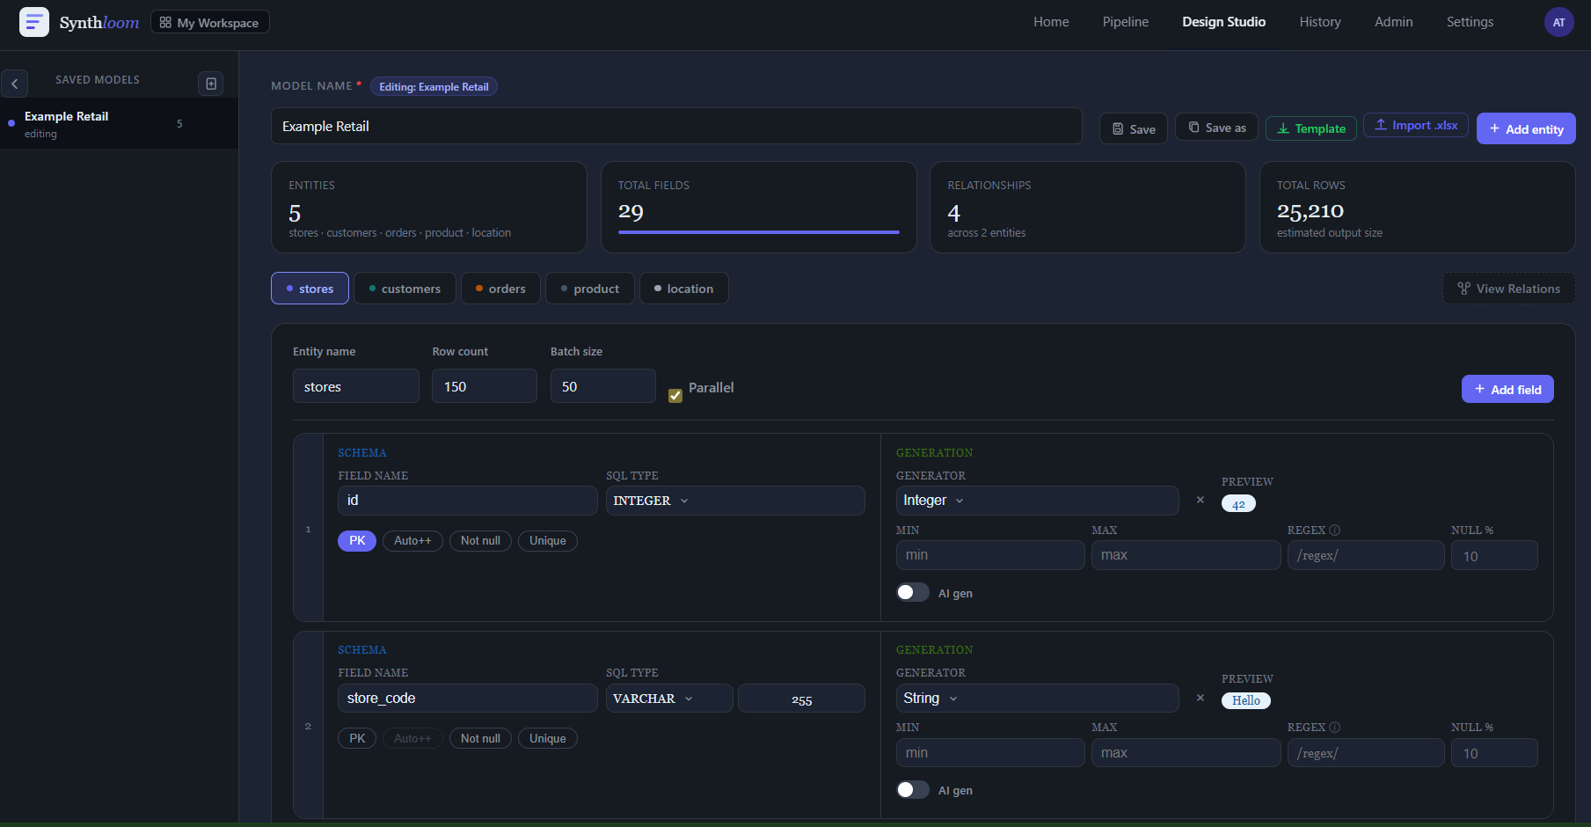
Task: Switch to the location entity tab
Action: [x=683, y=289]
